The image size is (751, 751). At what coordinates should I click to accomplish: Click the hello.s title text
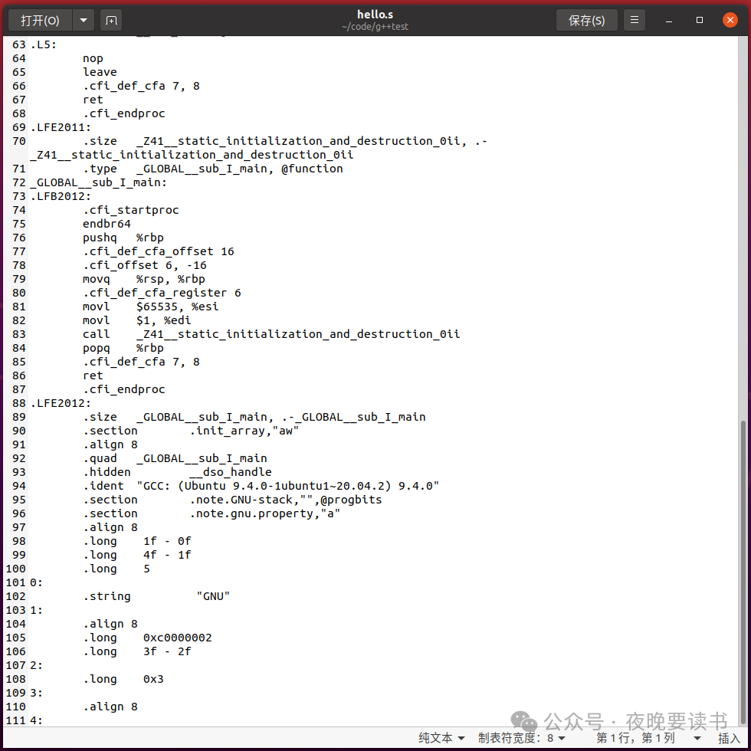(x=375, y=15)
